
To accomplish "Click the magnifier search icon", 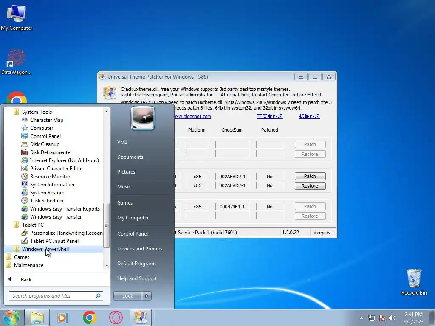I will click(98, 296).
